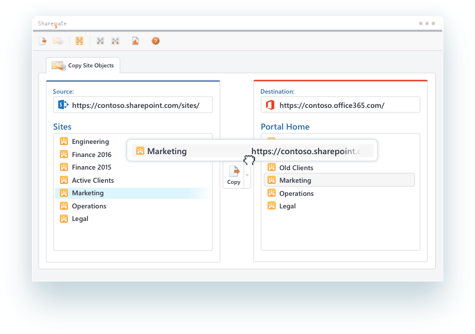Screen dimensions: 475x334
Task: Click the source Operations row site icon
Action: tap(64, 206)
